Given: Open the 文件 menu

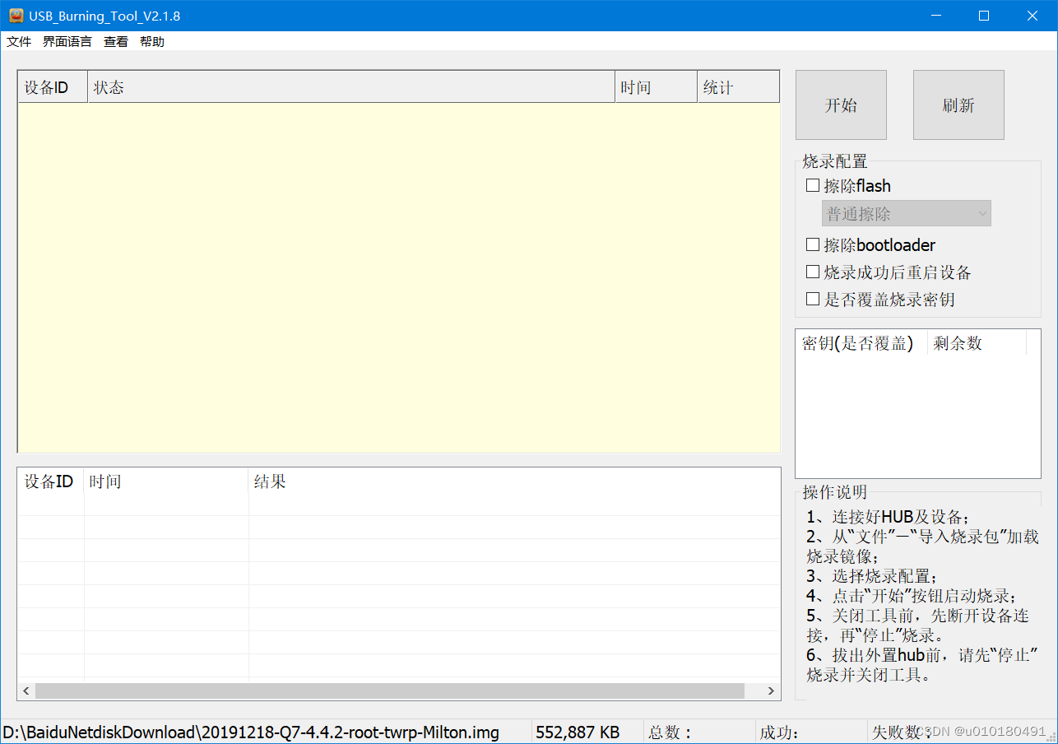Looking at the screenshot, I should [19, 41].
